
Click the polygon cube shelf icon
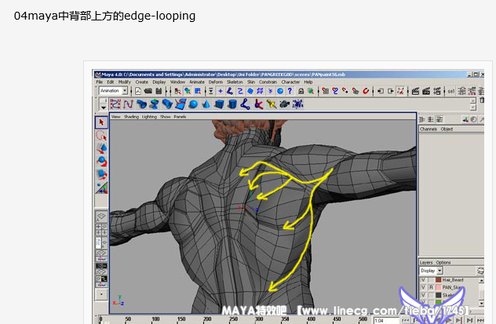[x=220, y=104]
